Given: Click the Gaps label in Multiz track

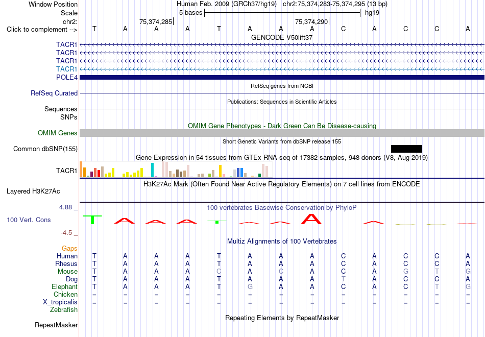Looking at the screenshot, I should (69, 249).
